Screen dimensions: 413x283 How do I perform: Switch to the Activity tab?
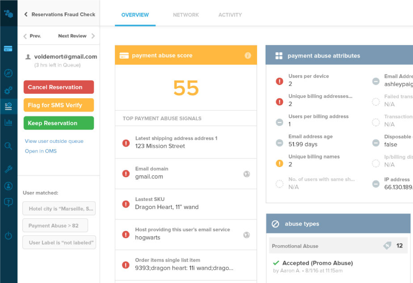click(x=230, y=15)
